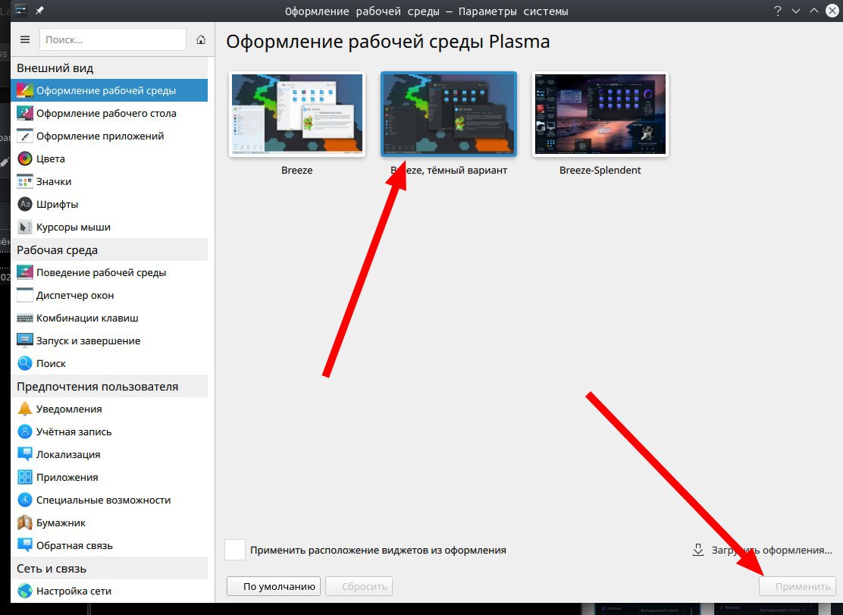Image resolution: width=843 pixels, height=615 pixels.
Task: Open Оформление рабочего стола section
Action: point(109,113)
